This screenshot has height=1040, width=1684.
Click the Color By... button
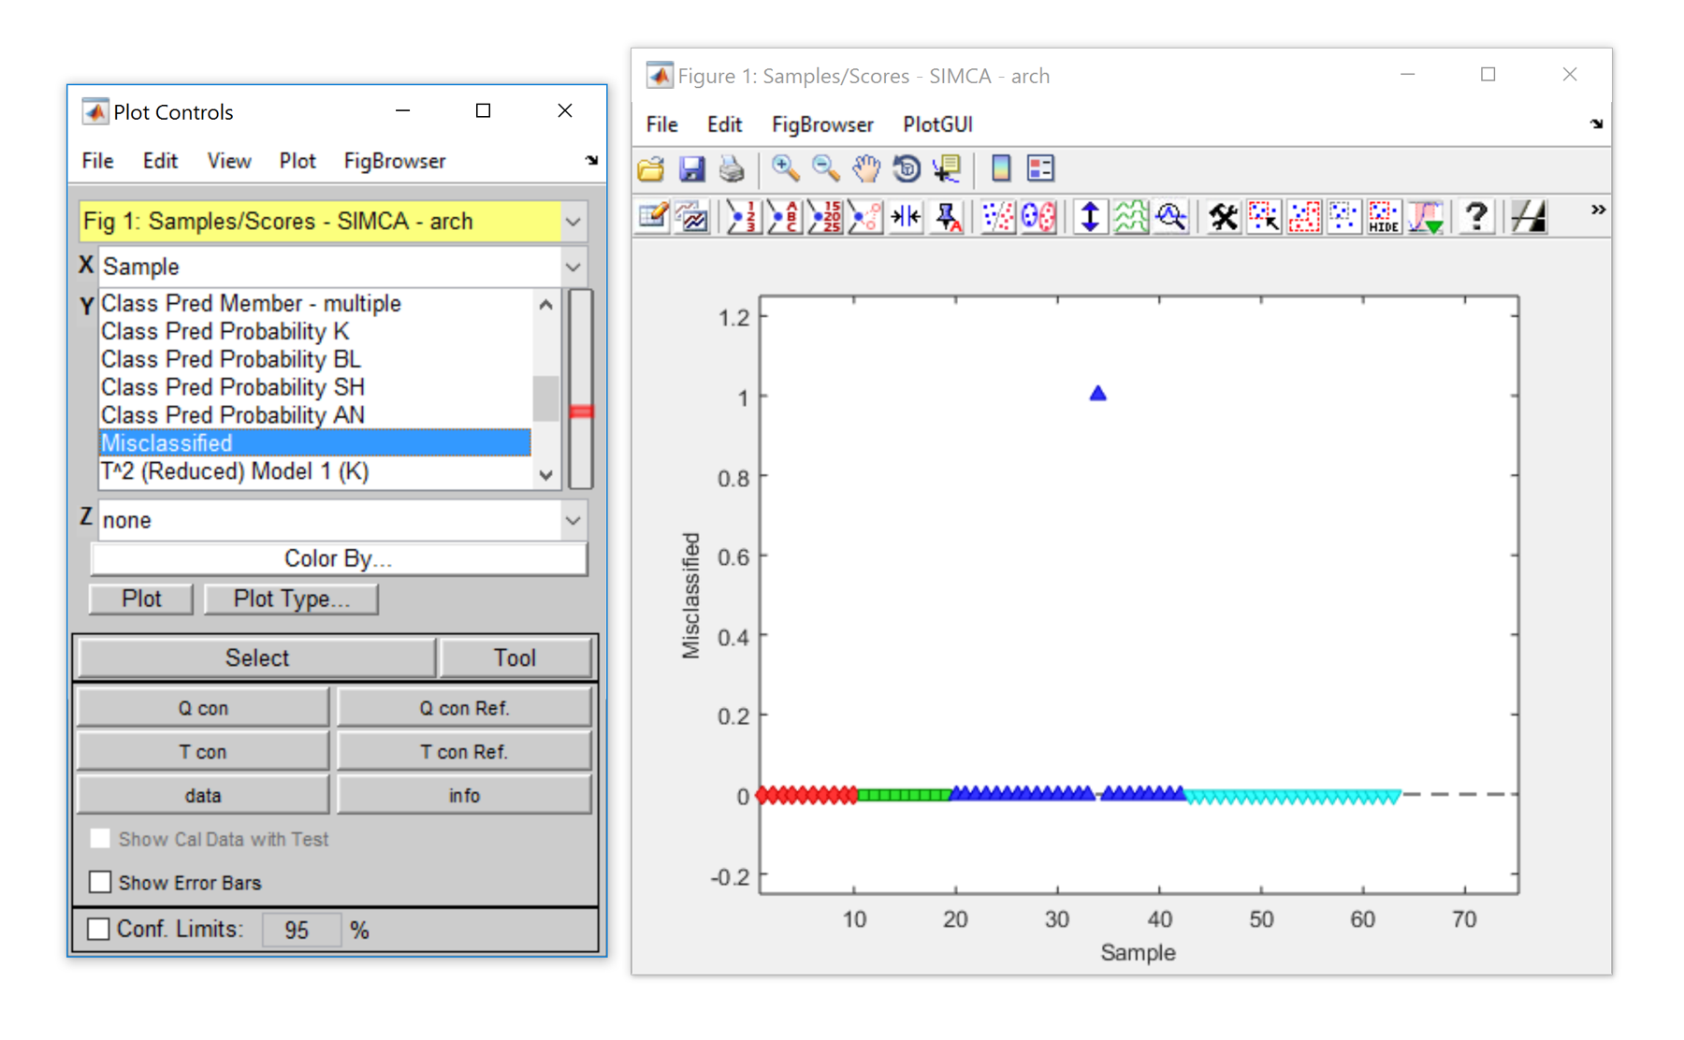[338, 559]
